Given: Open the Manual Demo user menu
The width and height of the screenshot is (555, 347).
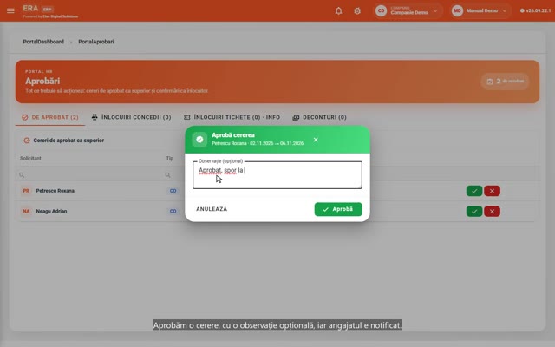Looking at the screenshot, I should pyautogui.click(x=480, y=10).
